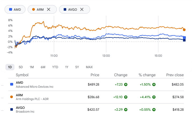Click the 8% y-axis label
The image size is (192, 119).
pyautogui.click(x=10, y=20)
